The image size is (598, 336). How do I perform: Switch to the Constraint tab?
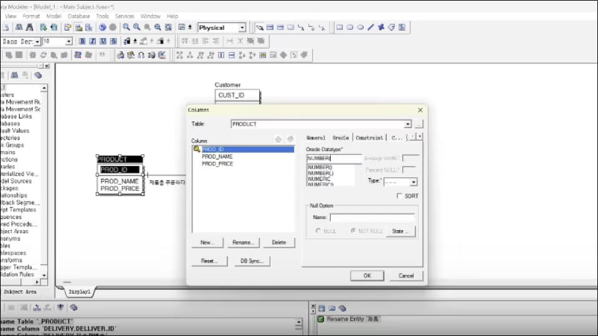(369, 138)
